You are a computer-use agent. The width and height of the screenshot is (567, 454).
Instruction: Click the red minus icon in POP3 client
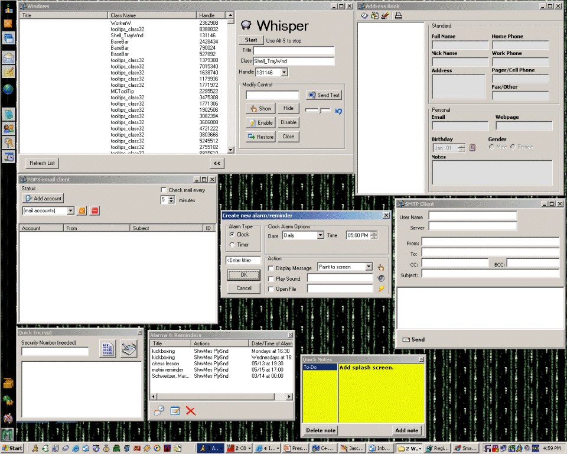[95, 210]
